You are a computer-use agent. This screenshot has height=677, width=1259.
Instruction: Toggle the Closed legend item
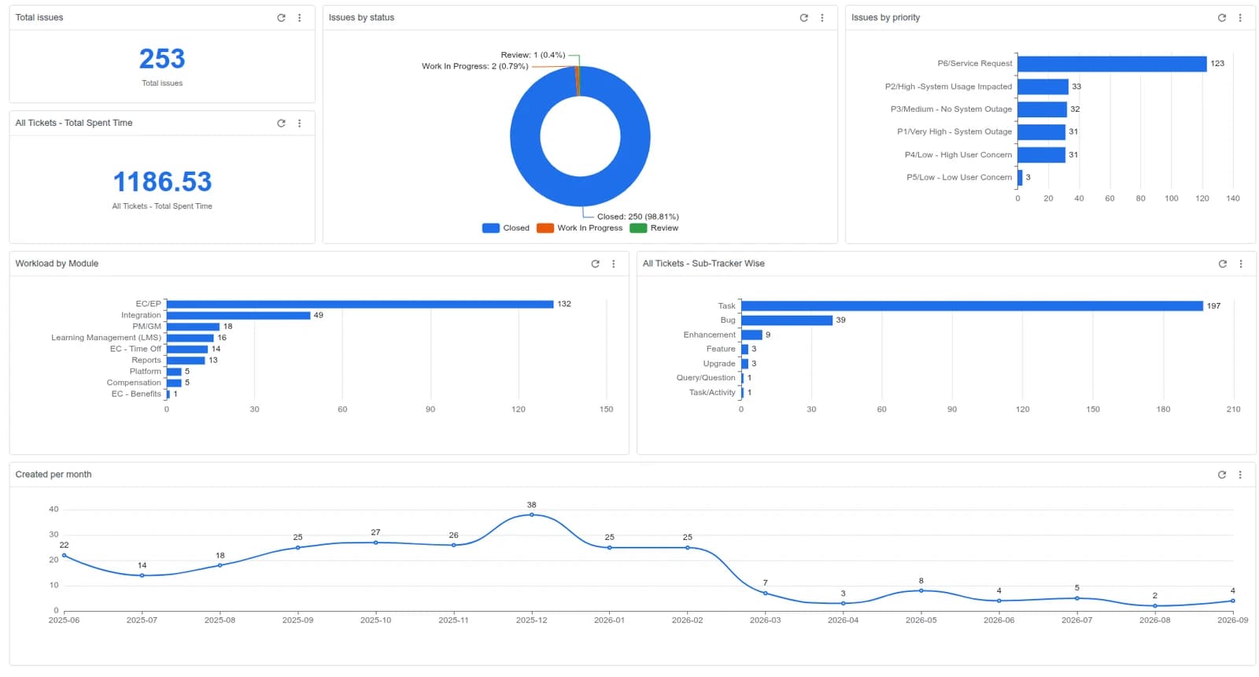[506, 228]
